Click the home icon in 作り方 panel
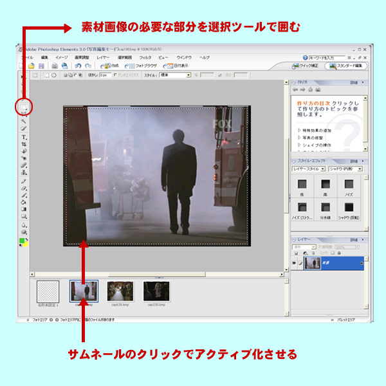 pos(311,89)
